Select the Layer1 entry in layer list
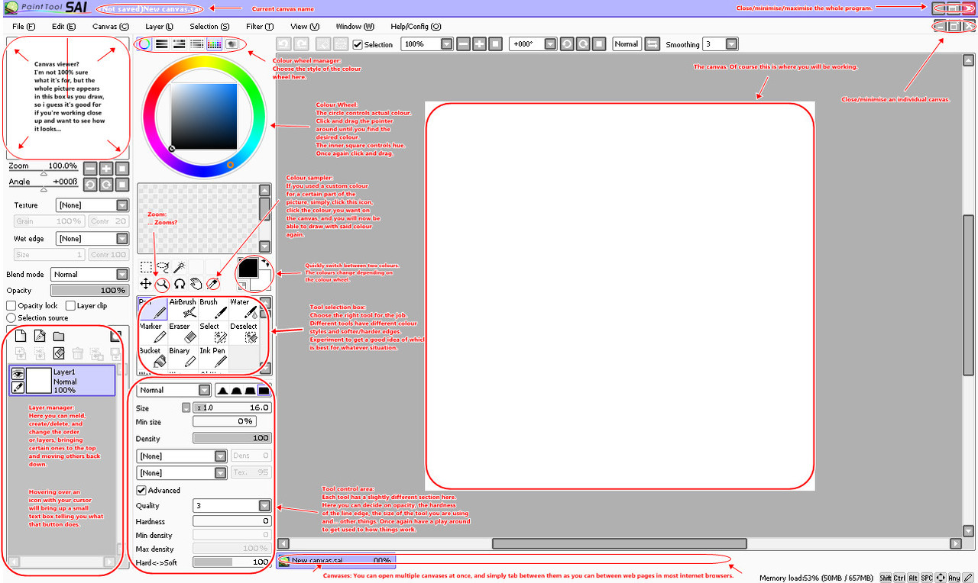The width and height of the screenshot is (978, 583). [x=63, y=379]
